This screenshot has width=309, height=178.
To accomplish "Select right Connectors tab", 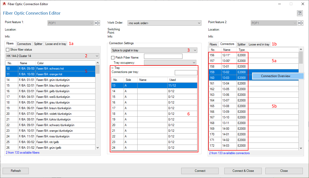I will tap(227, 44).
